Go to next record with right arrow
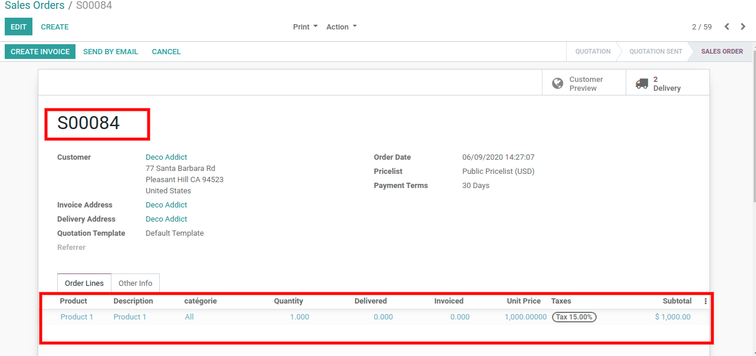 tap(743, 27)
